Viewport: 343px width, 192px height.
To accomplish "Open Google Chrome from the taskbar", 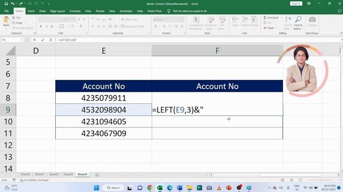I will tap(150, 188).
